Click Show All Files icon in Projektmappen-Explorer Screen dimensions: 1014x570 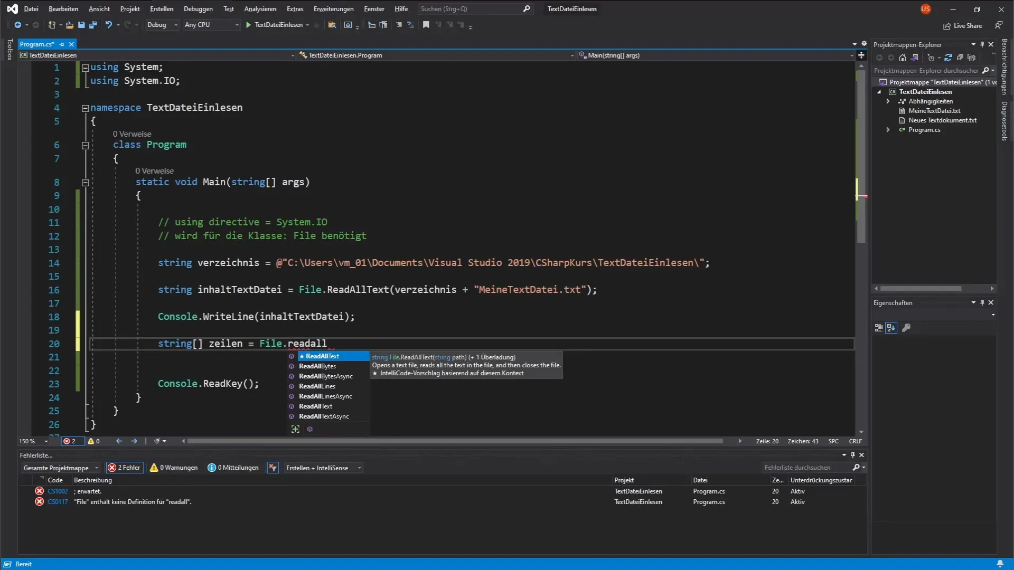pos(971,58)
